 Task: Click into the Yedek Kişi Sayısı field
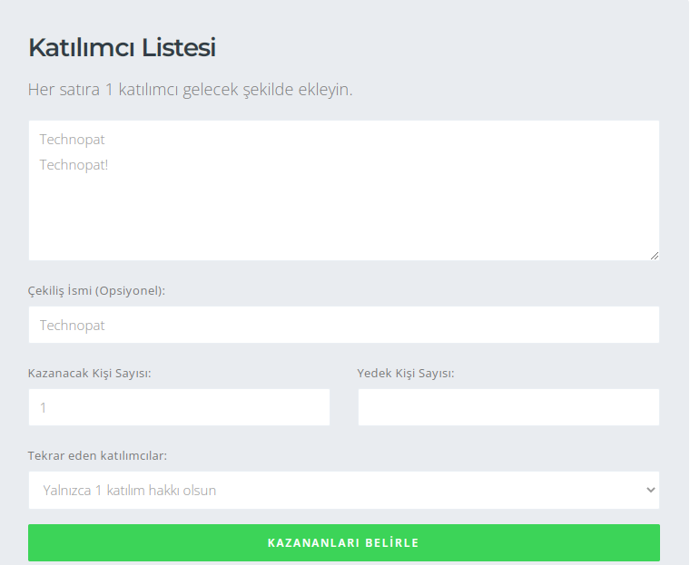(x=508, y=407)
